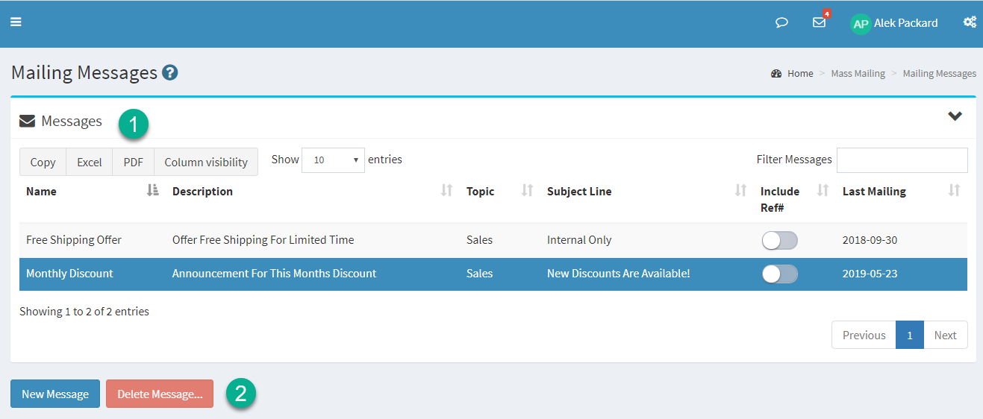Sort by Description column arrows
Screen dimensions: 983x419
click(447, 191)
